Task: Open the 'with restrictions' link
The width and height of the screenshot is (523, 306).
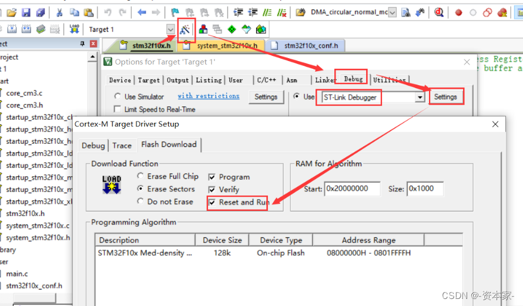Action: coord(209,96)
